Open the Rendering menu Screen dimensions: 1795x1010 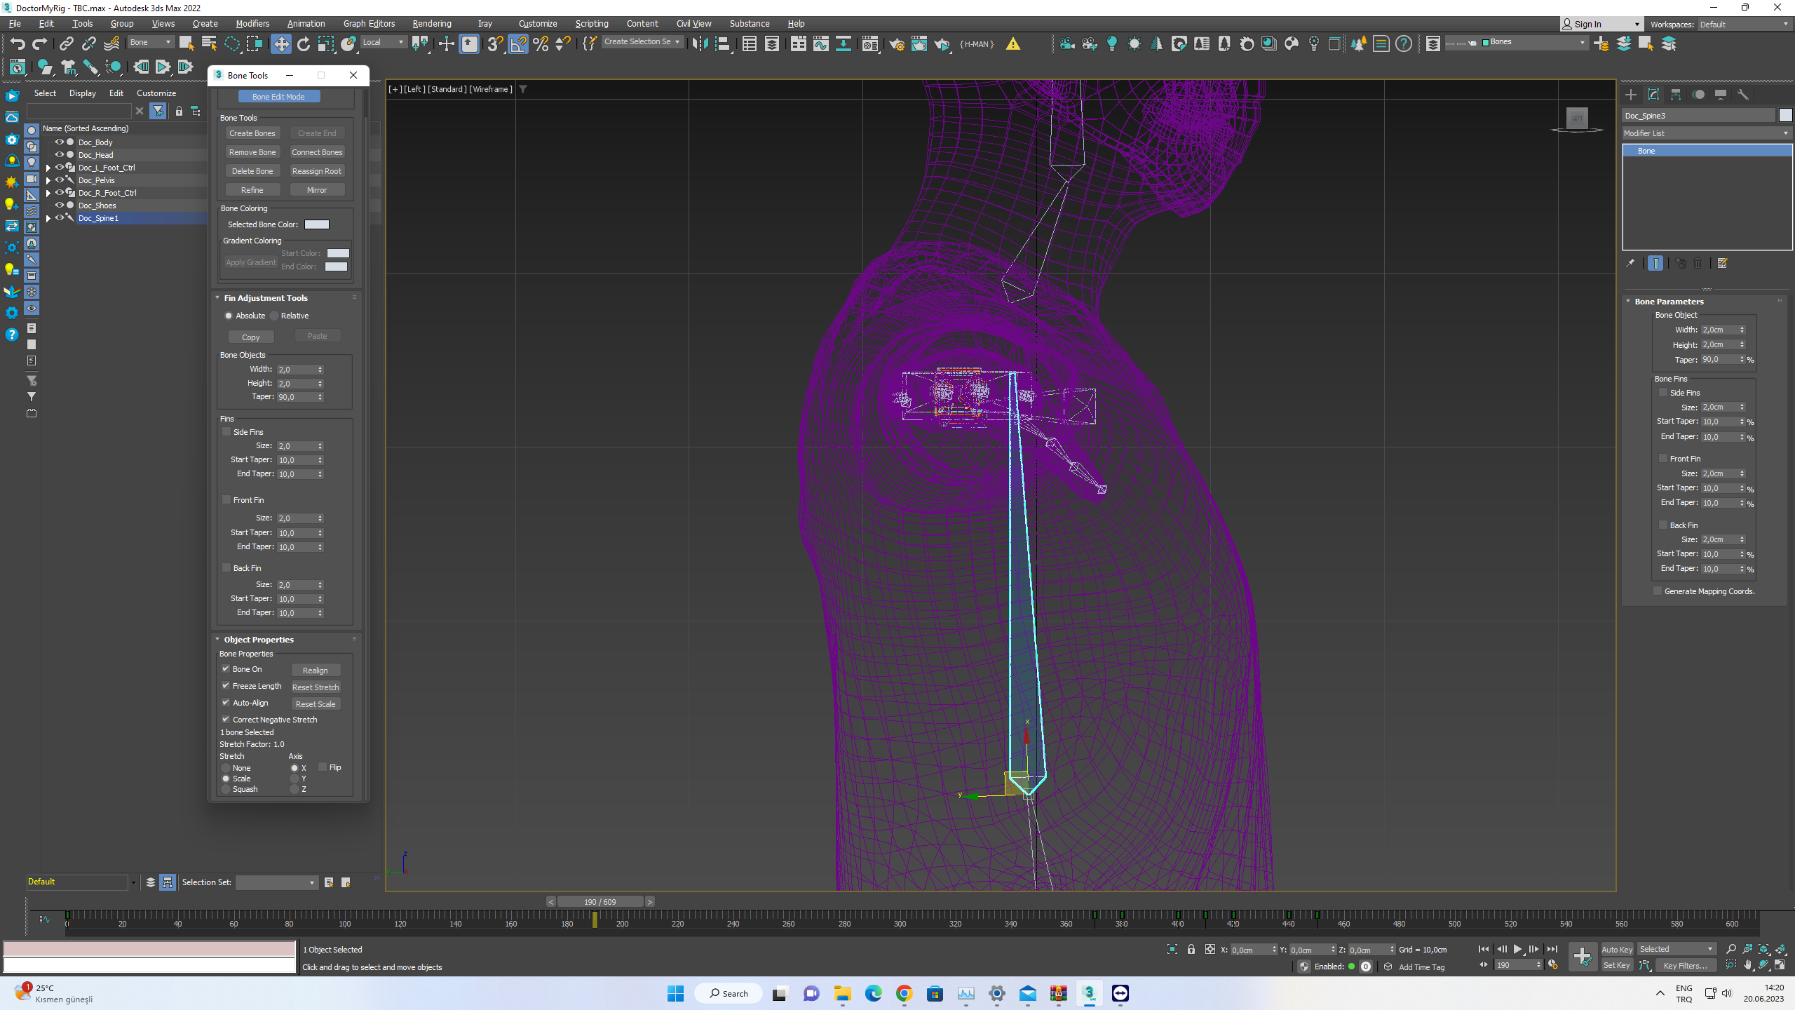click(431, 23)
